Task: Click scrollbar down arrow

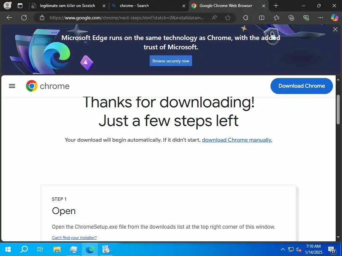Action: click(x=338, y=237)
